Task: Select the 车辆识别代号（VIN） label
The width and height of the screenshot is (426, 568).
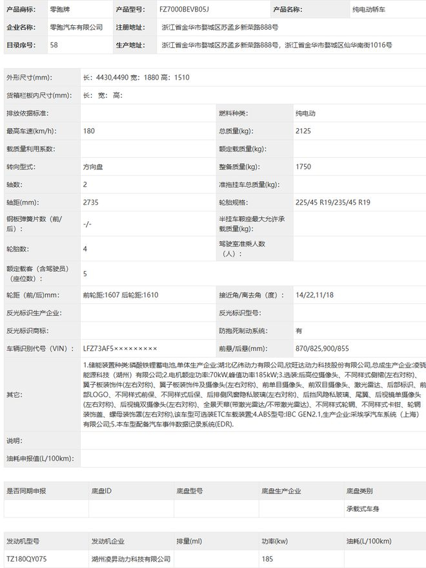Action: tap(41, 349)
